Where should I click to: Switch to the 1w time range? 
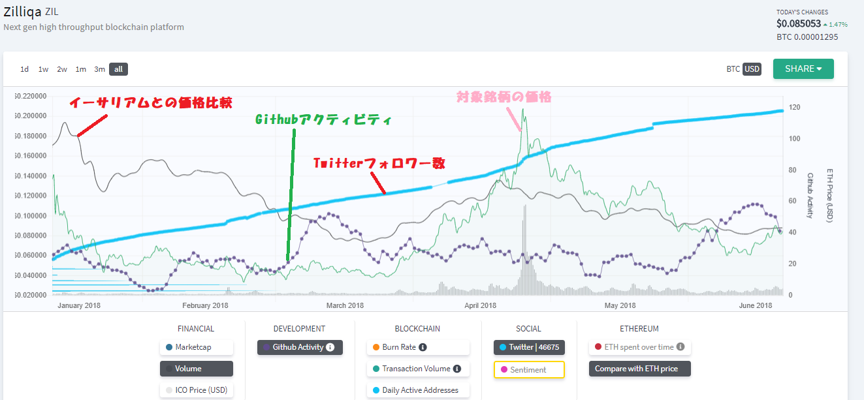tap(43, 69)
